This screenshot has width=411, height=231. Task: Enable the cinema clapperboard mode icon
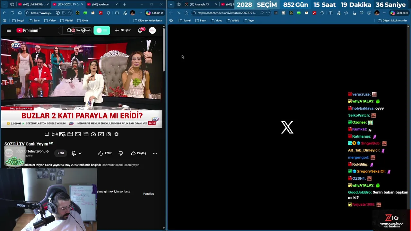point(70,134)
